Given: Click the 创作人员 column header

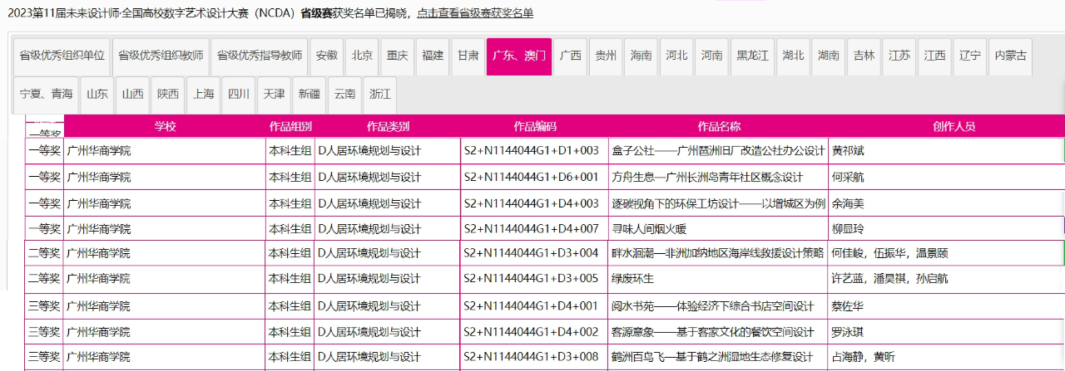Looking at the screenshot, I should (x=954, y=127).
